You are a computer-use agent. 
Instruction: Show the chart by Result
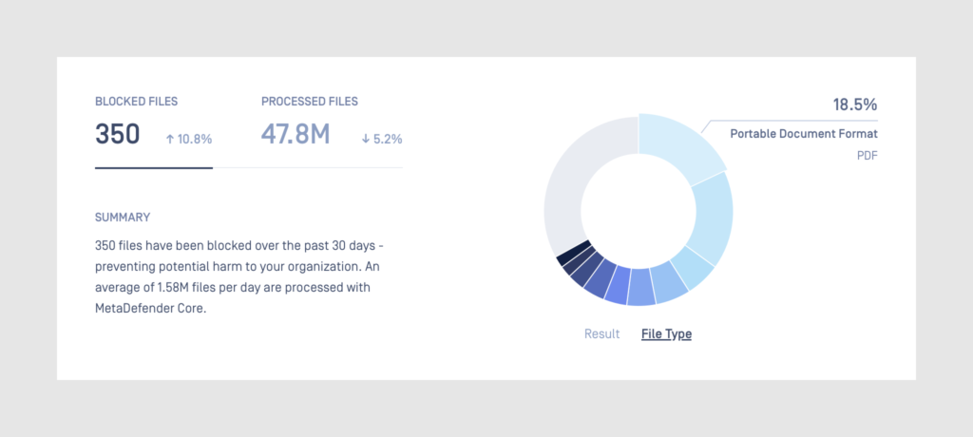point(601,333)
